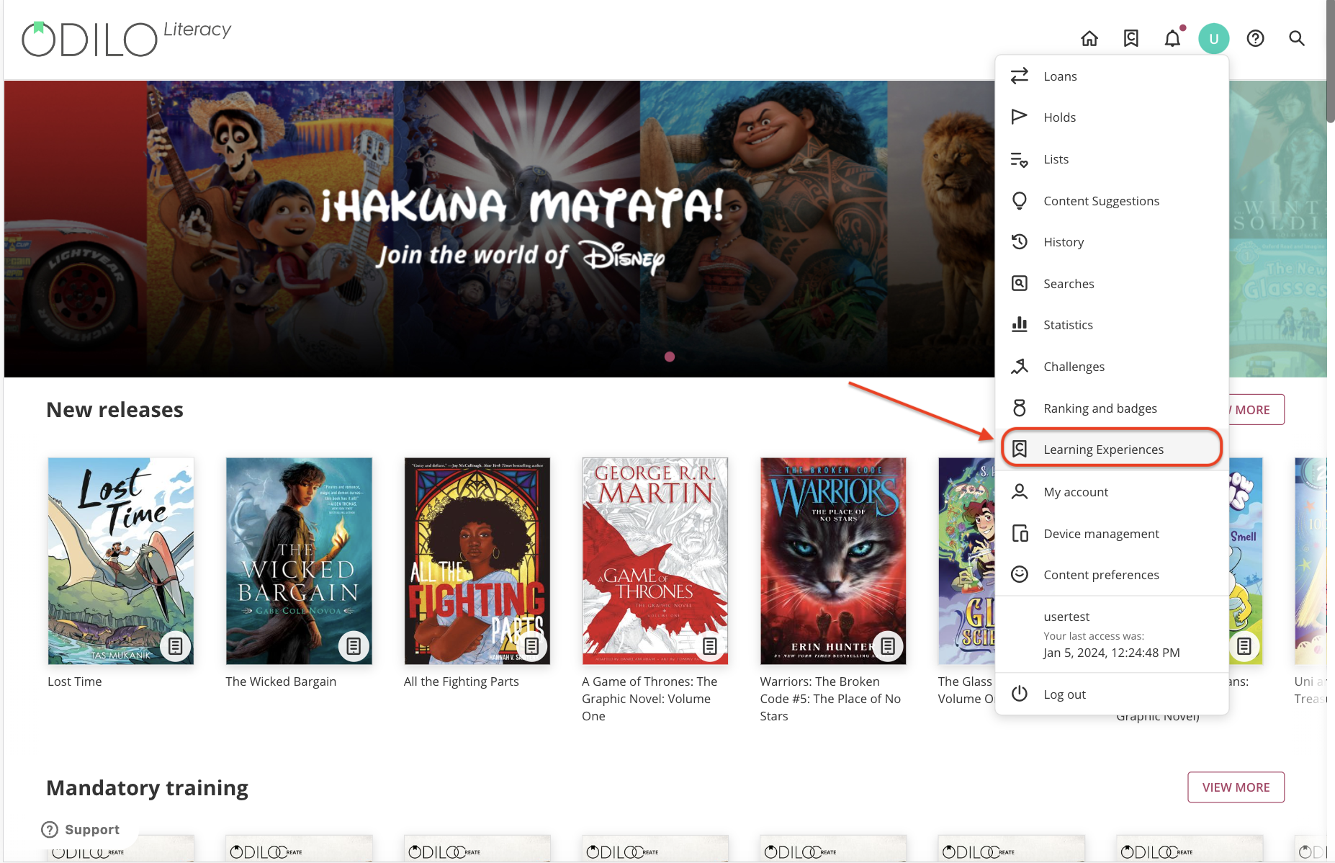1335x863 pixels.
Task: Open My account
Action: click(1112, 492)
